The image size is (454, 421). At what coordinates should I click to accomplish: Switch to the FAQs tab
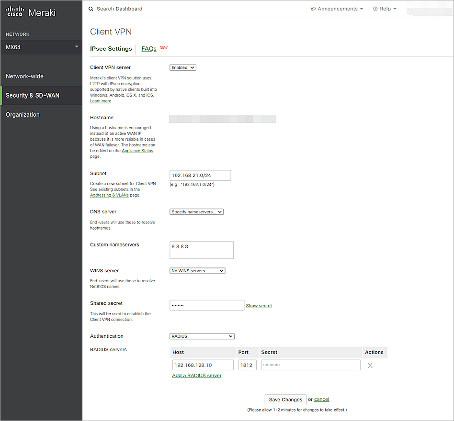[148, 48]
